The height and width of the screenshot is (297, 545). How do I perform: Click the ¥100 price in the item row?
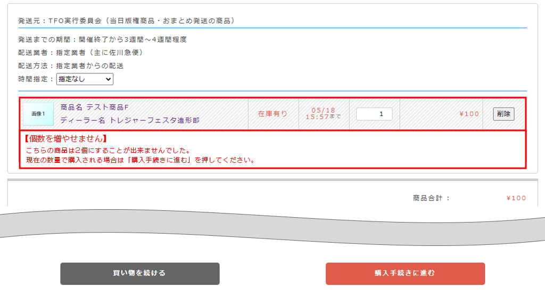469,114
